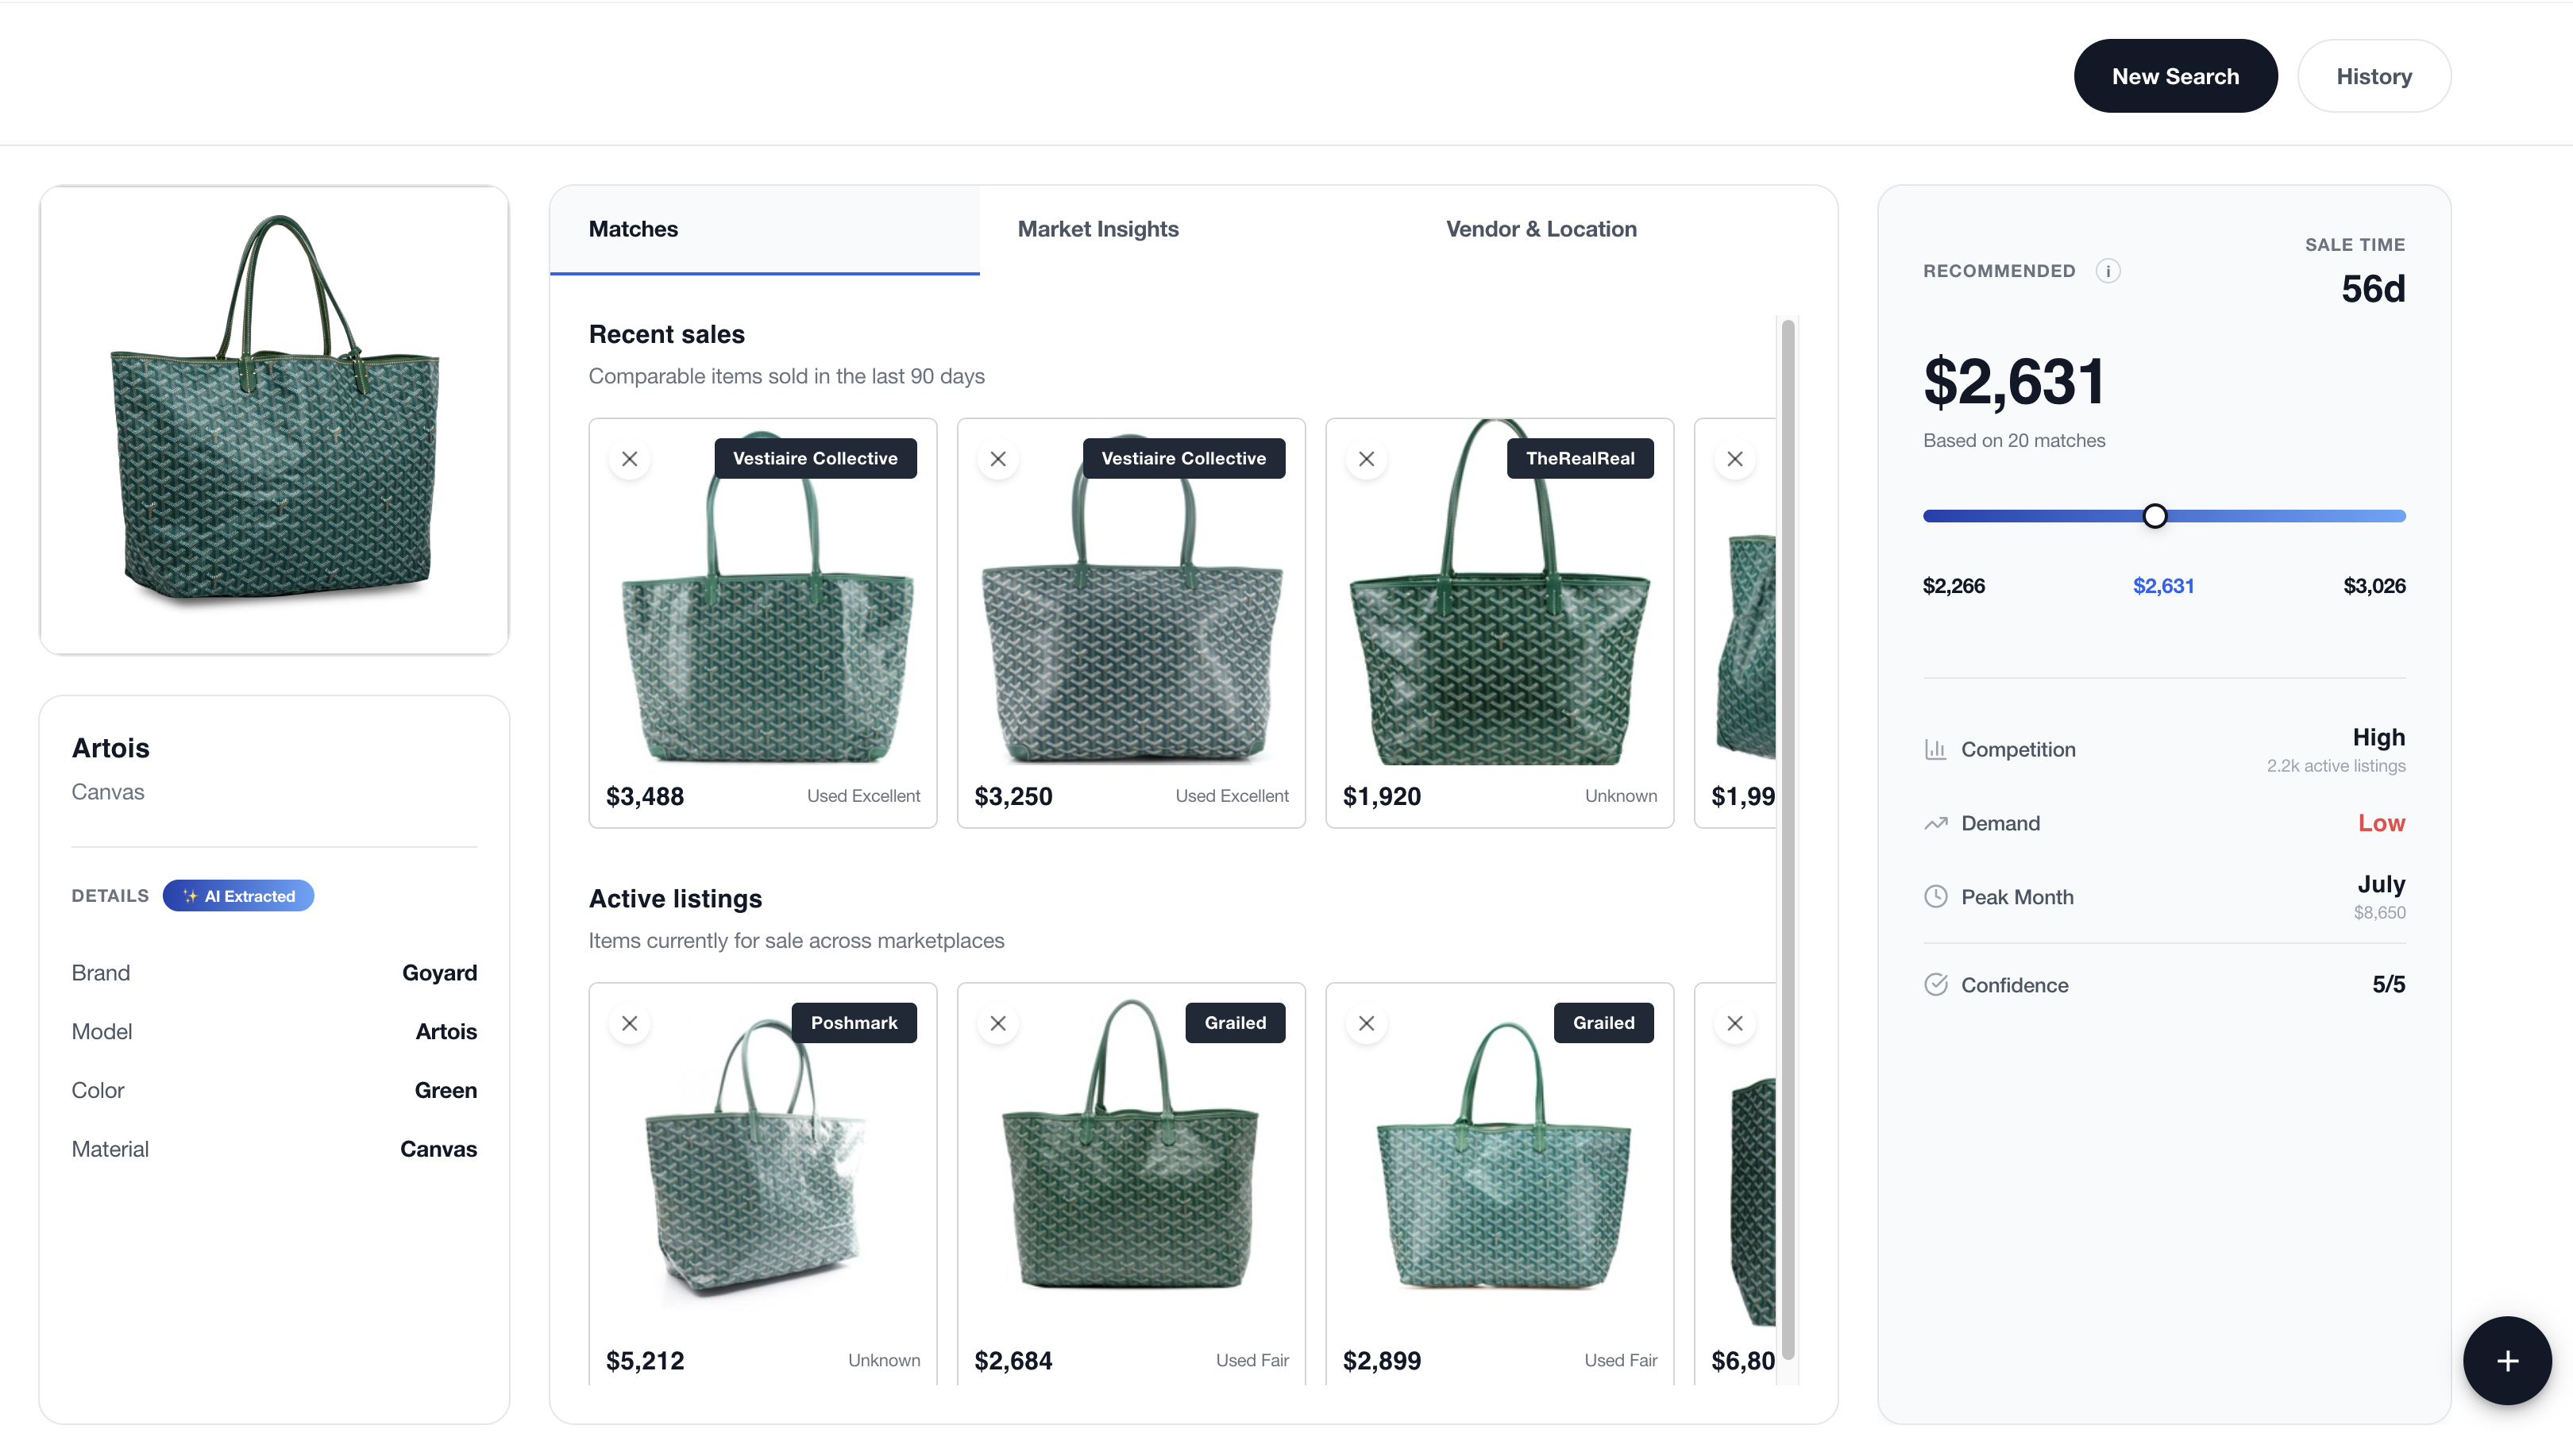Image resolution: width=2573 pixels, height=1456 pixels.
Task: Remove the Poshmark $5,212 listing
Action: coord(629,1023)
